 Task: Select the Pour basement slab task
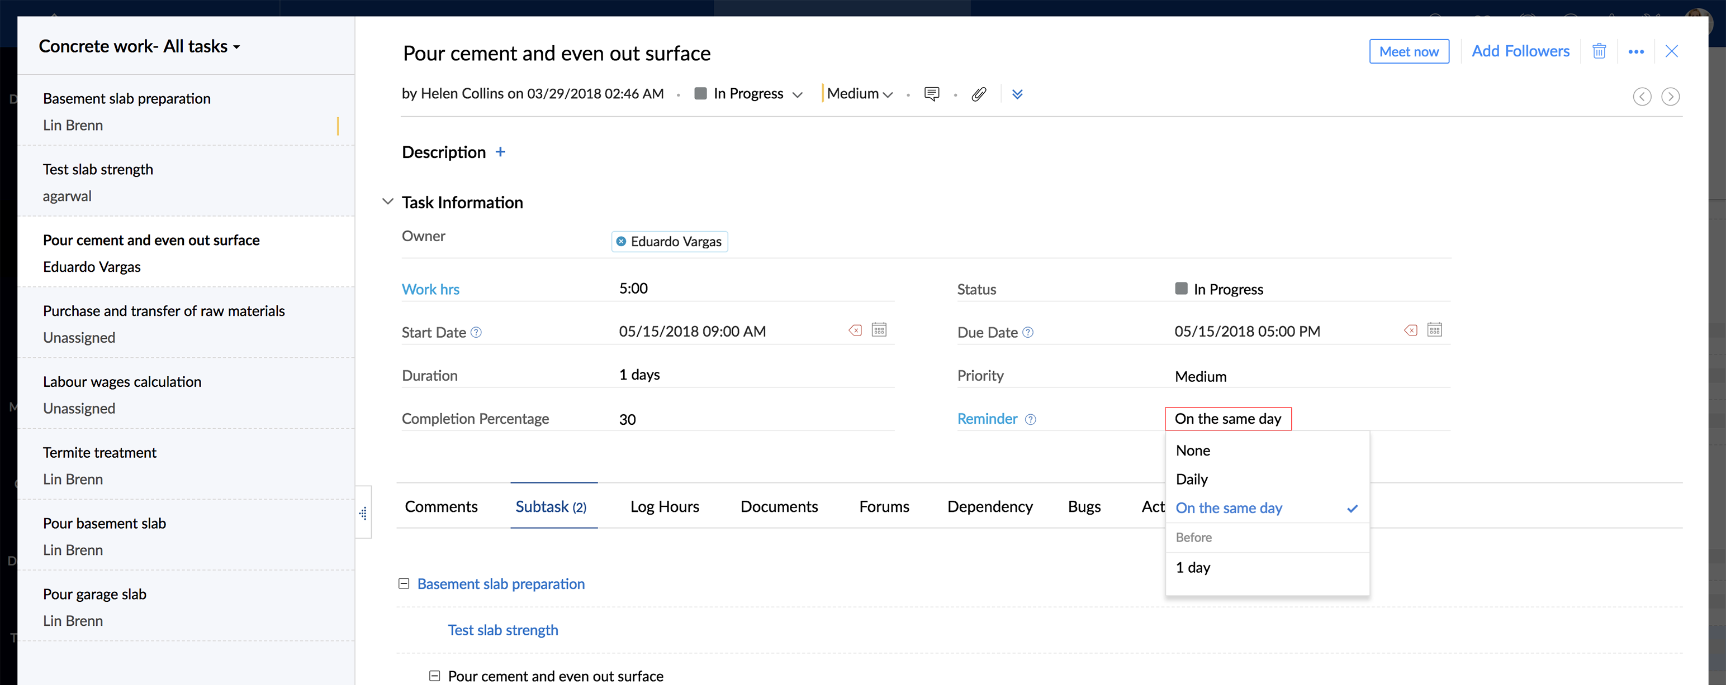186,536
